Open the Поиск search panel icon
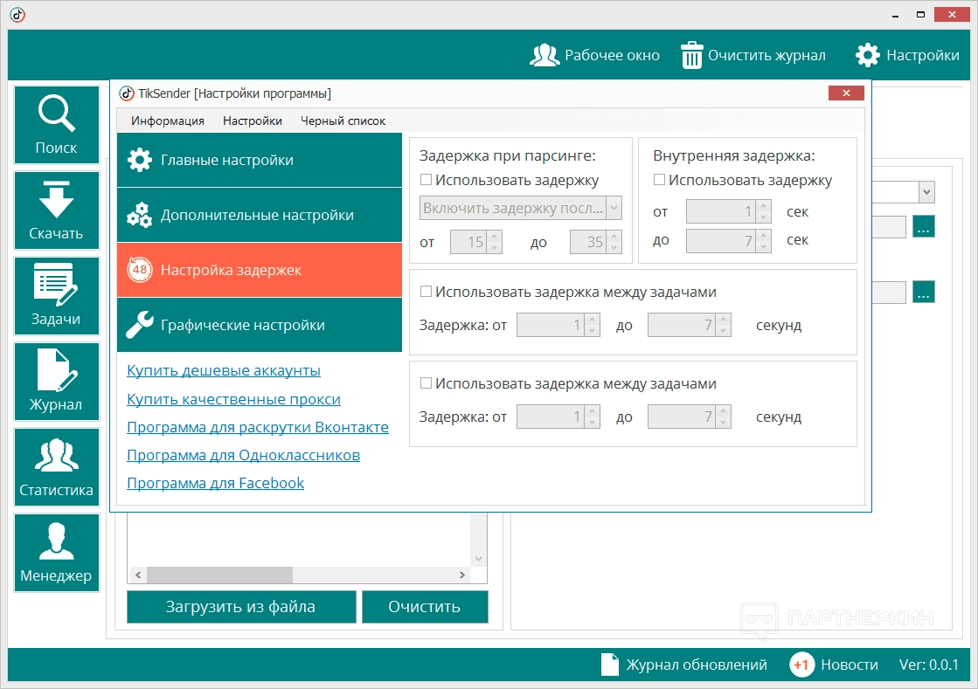978x689 pixels. [56, 125]
